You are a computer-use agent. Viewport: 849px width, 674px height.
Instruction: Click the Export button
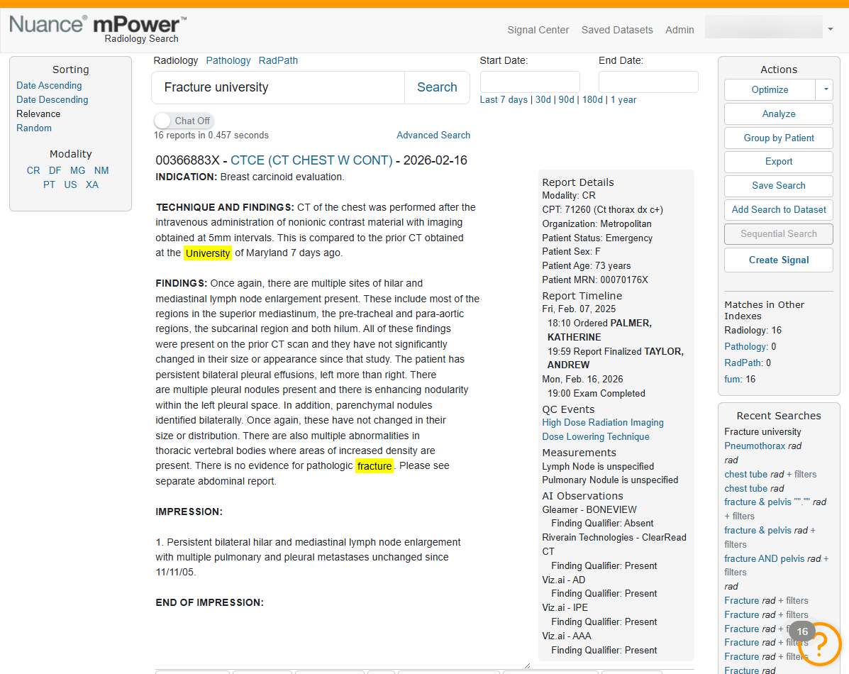coord(779,162)
